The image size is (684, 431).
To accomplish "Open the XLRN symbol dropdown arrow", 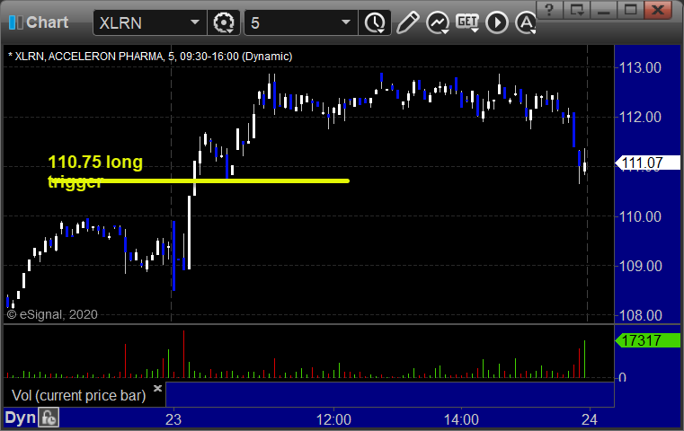I will tap(194, 22).
